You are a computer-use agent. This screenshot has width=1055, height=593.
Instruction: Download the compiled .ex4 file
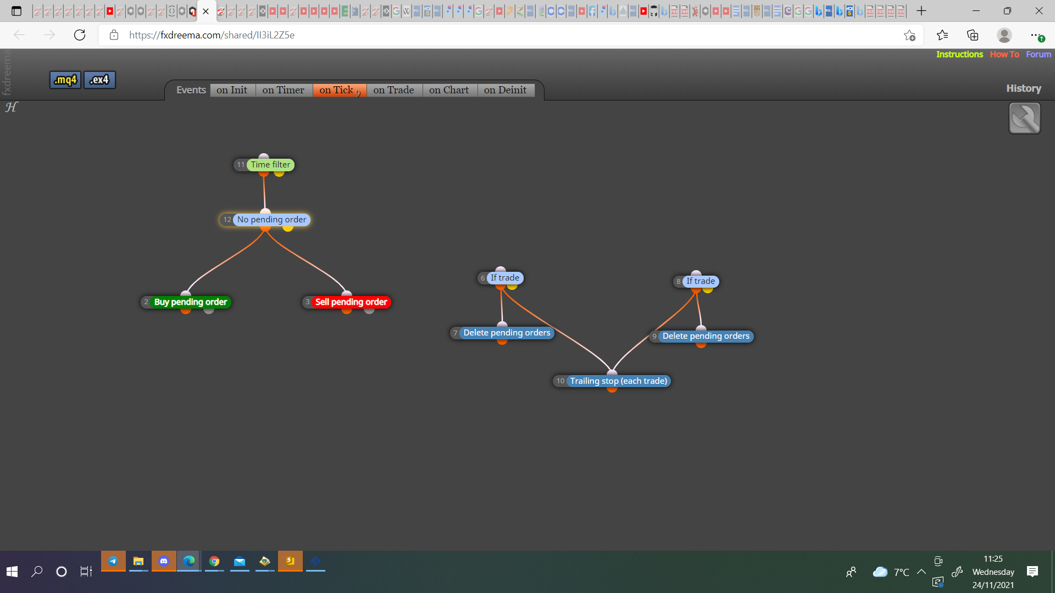[x=99, y=80]
